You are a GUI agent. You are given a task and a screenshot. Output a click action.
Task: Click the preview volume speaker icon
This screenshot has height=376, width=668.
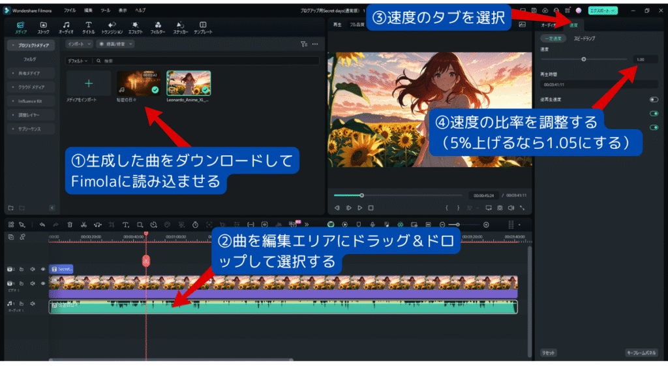point(511,208)
